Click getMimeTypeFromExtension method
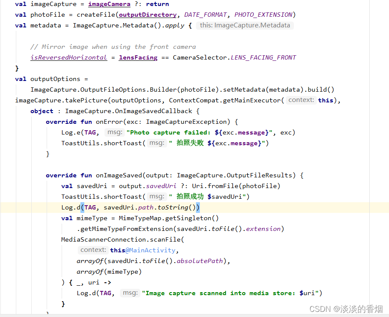 [x=127, y=229]
